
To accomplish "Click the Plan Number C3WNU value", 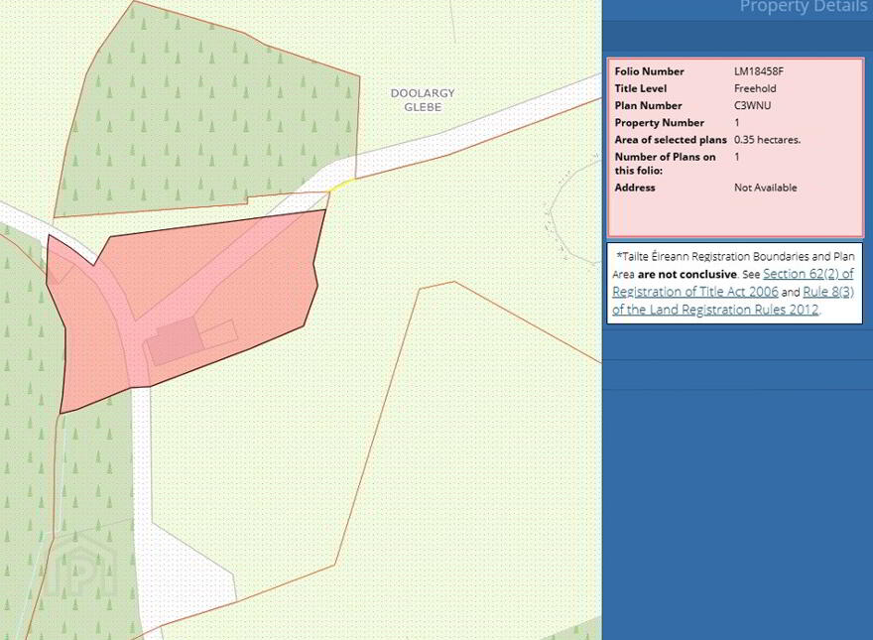I will (752, 105).
